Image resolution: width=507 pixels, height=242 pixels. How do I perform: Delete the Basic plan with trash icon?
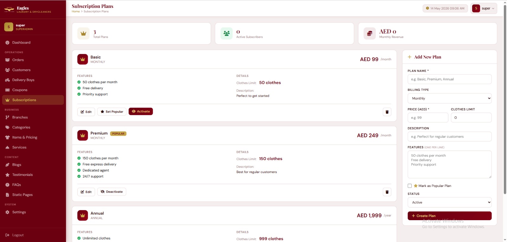click(x=387, y=112)
